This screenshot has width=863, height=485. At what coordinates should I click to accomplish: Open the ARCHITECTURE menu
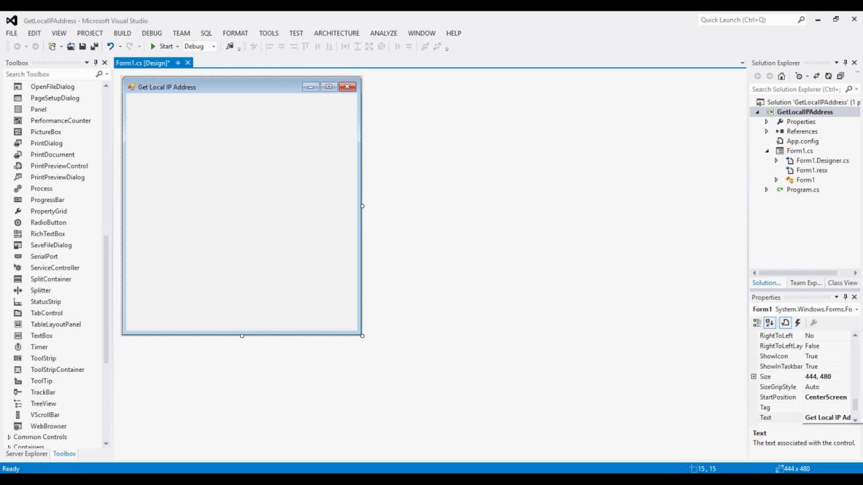click(x=336, y=33)
